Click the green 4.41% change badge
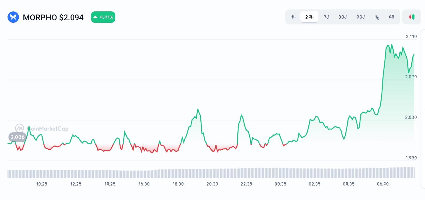This screenshot has height=200, width=425. coord(103,17)
